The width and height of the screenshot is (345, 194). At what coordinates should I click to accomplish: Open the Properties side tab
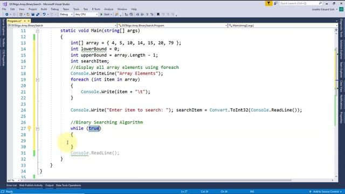coord(341,117)
